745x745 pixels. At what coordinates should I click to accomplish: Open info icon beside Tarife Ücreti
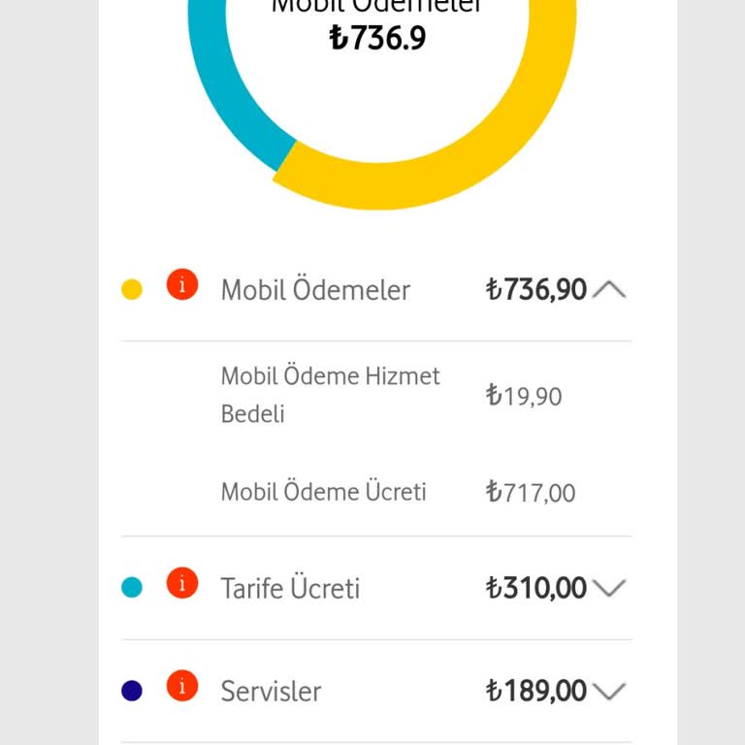point(182,582)
